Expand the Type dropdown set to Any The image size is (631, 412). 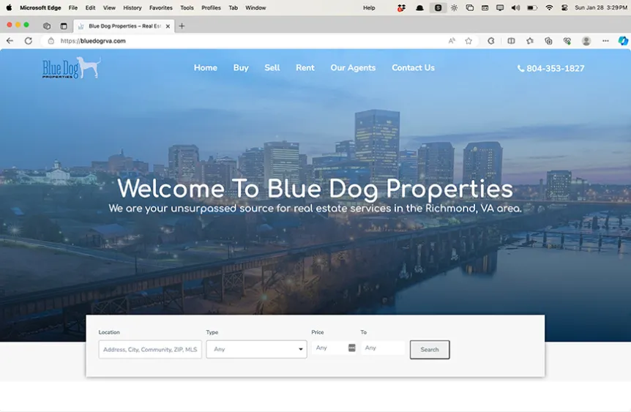point(256,349)
